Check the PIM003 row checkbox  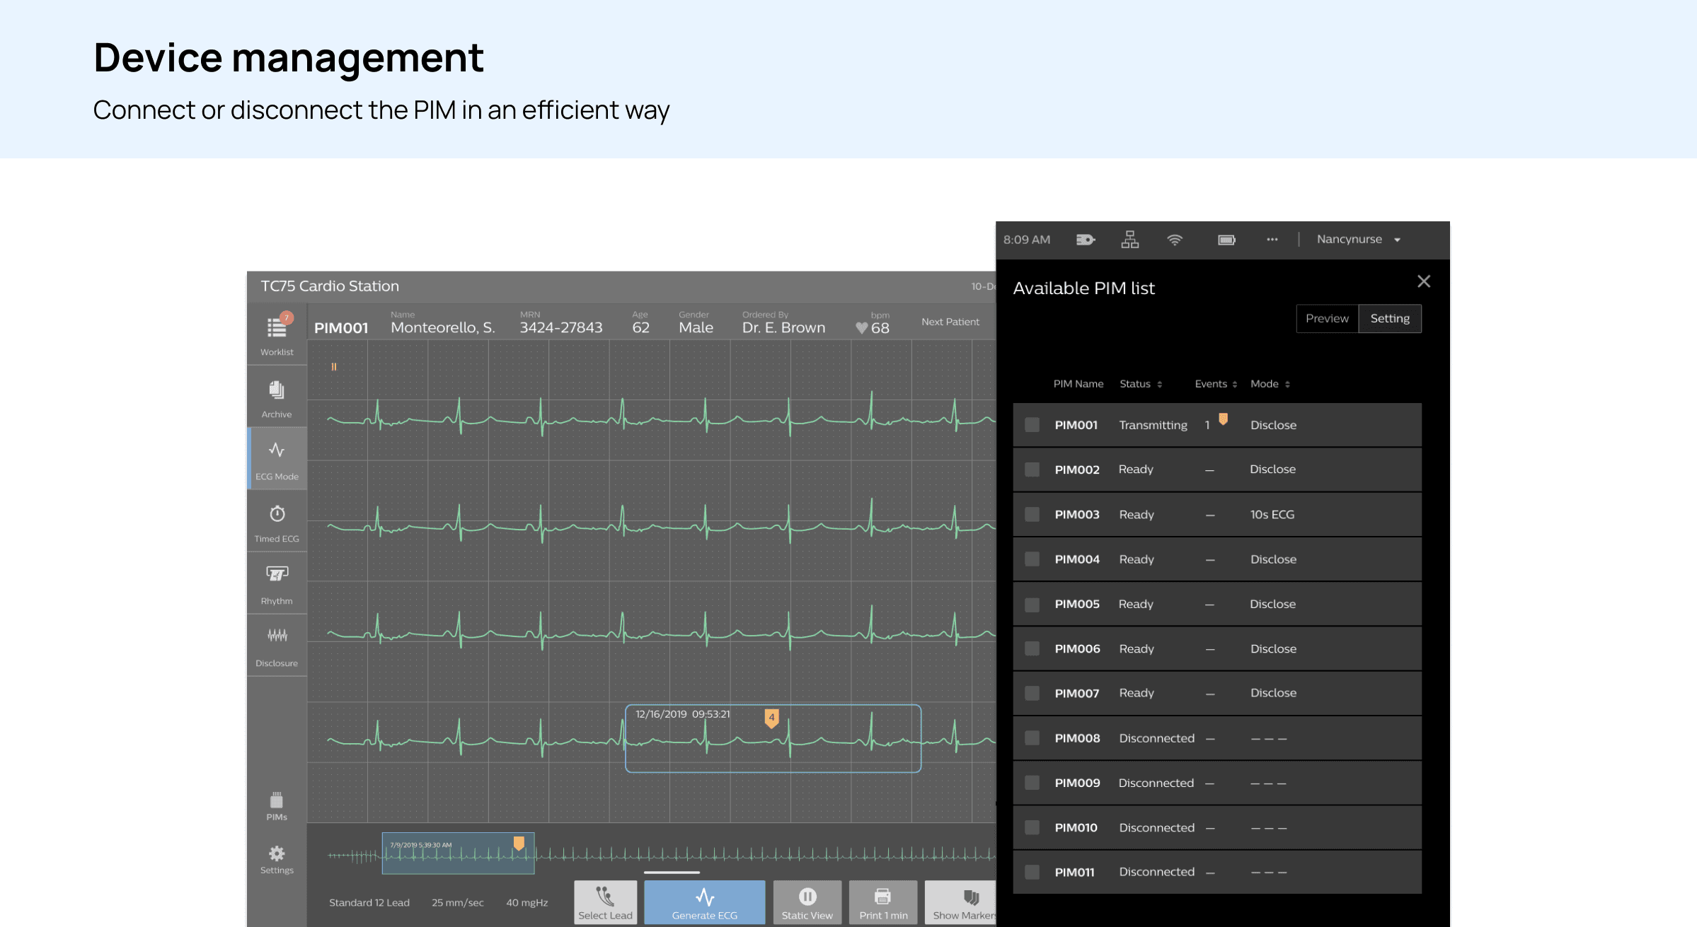(x=1032, y=514)
